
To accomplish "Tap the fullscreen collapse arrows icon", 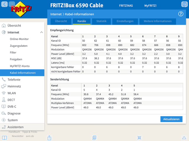I will (139, 137).
